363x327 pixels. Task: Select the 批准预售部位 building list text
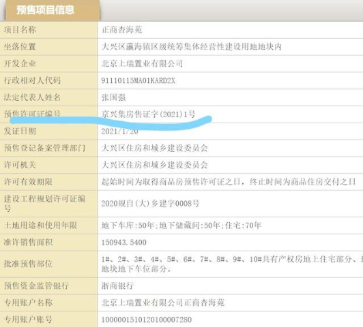click(x=232, y=264)
